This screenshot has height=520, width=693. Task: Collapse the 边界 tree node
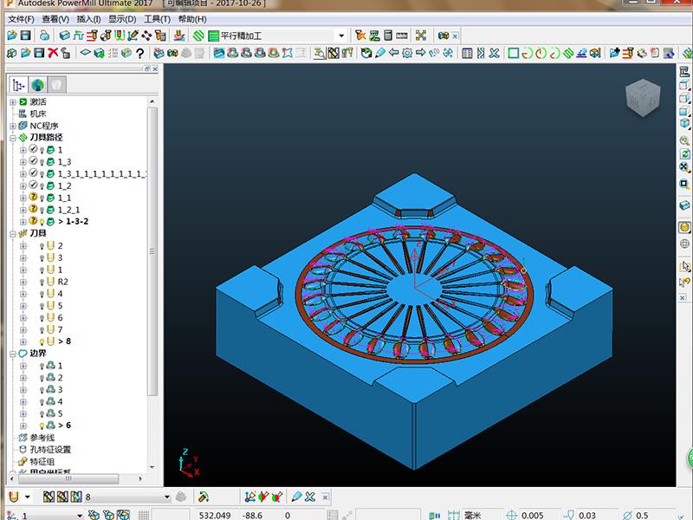[x=13, y=354]
